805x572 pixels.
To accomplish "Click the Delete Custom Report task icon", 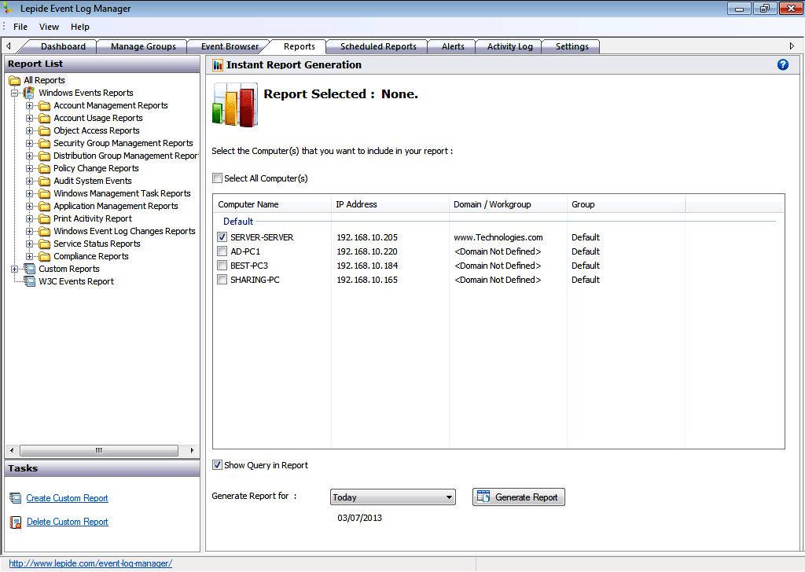I will [x=16, y=522].
